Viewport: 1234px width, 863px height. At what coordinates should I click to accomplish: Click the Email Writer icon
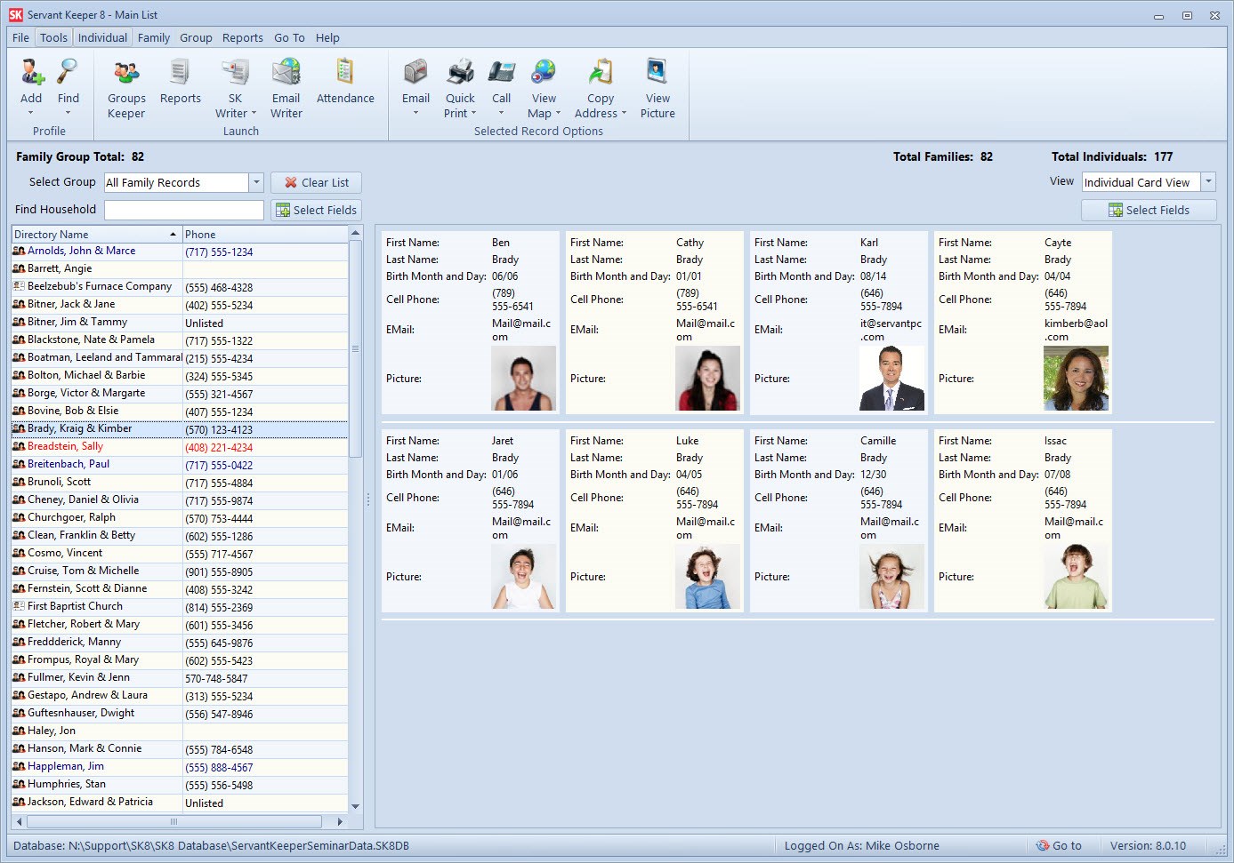pos(286,84)
